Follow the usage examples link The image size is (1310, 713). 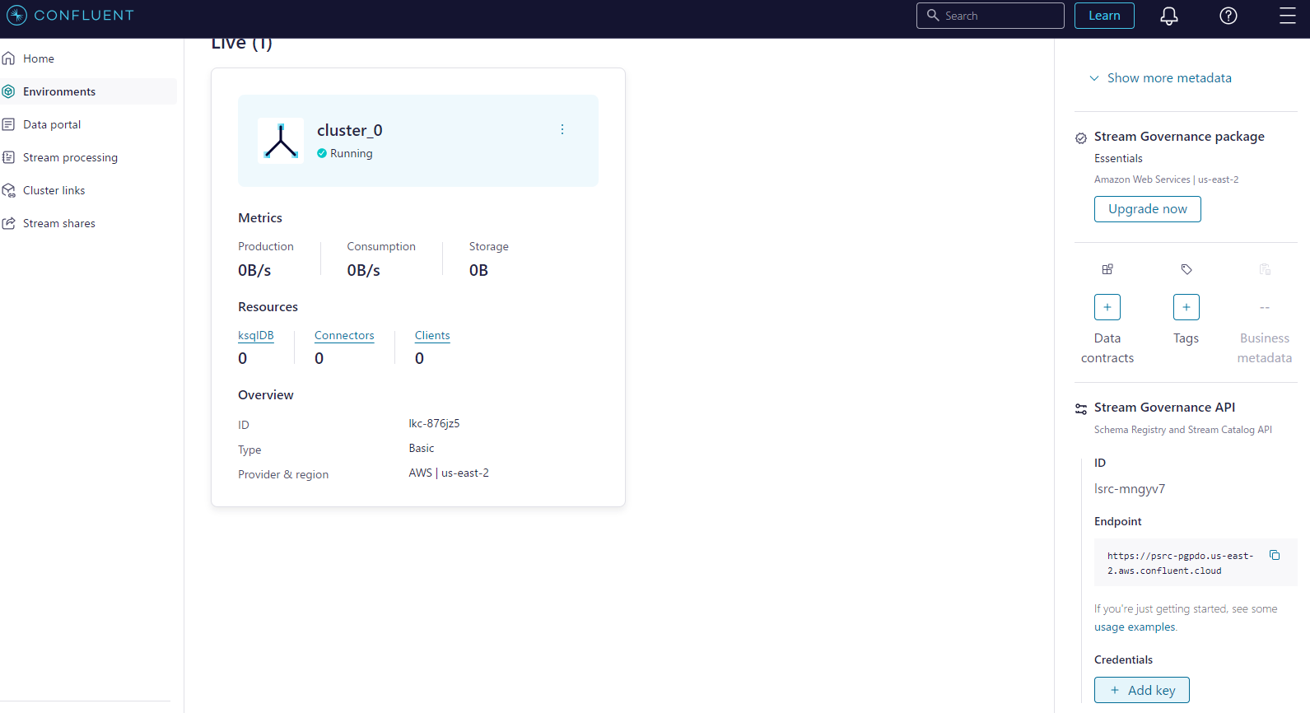[1135, 627]
